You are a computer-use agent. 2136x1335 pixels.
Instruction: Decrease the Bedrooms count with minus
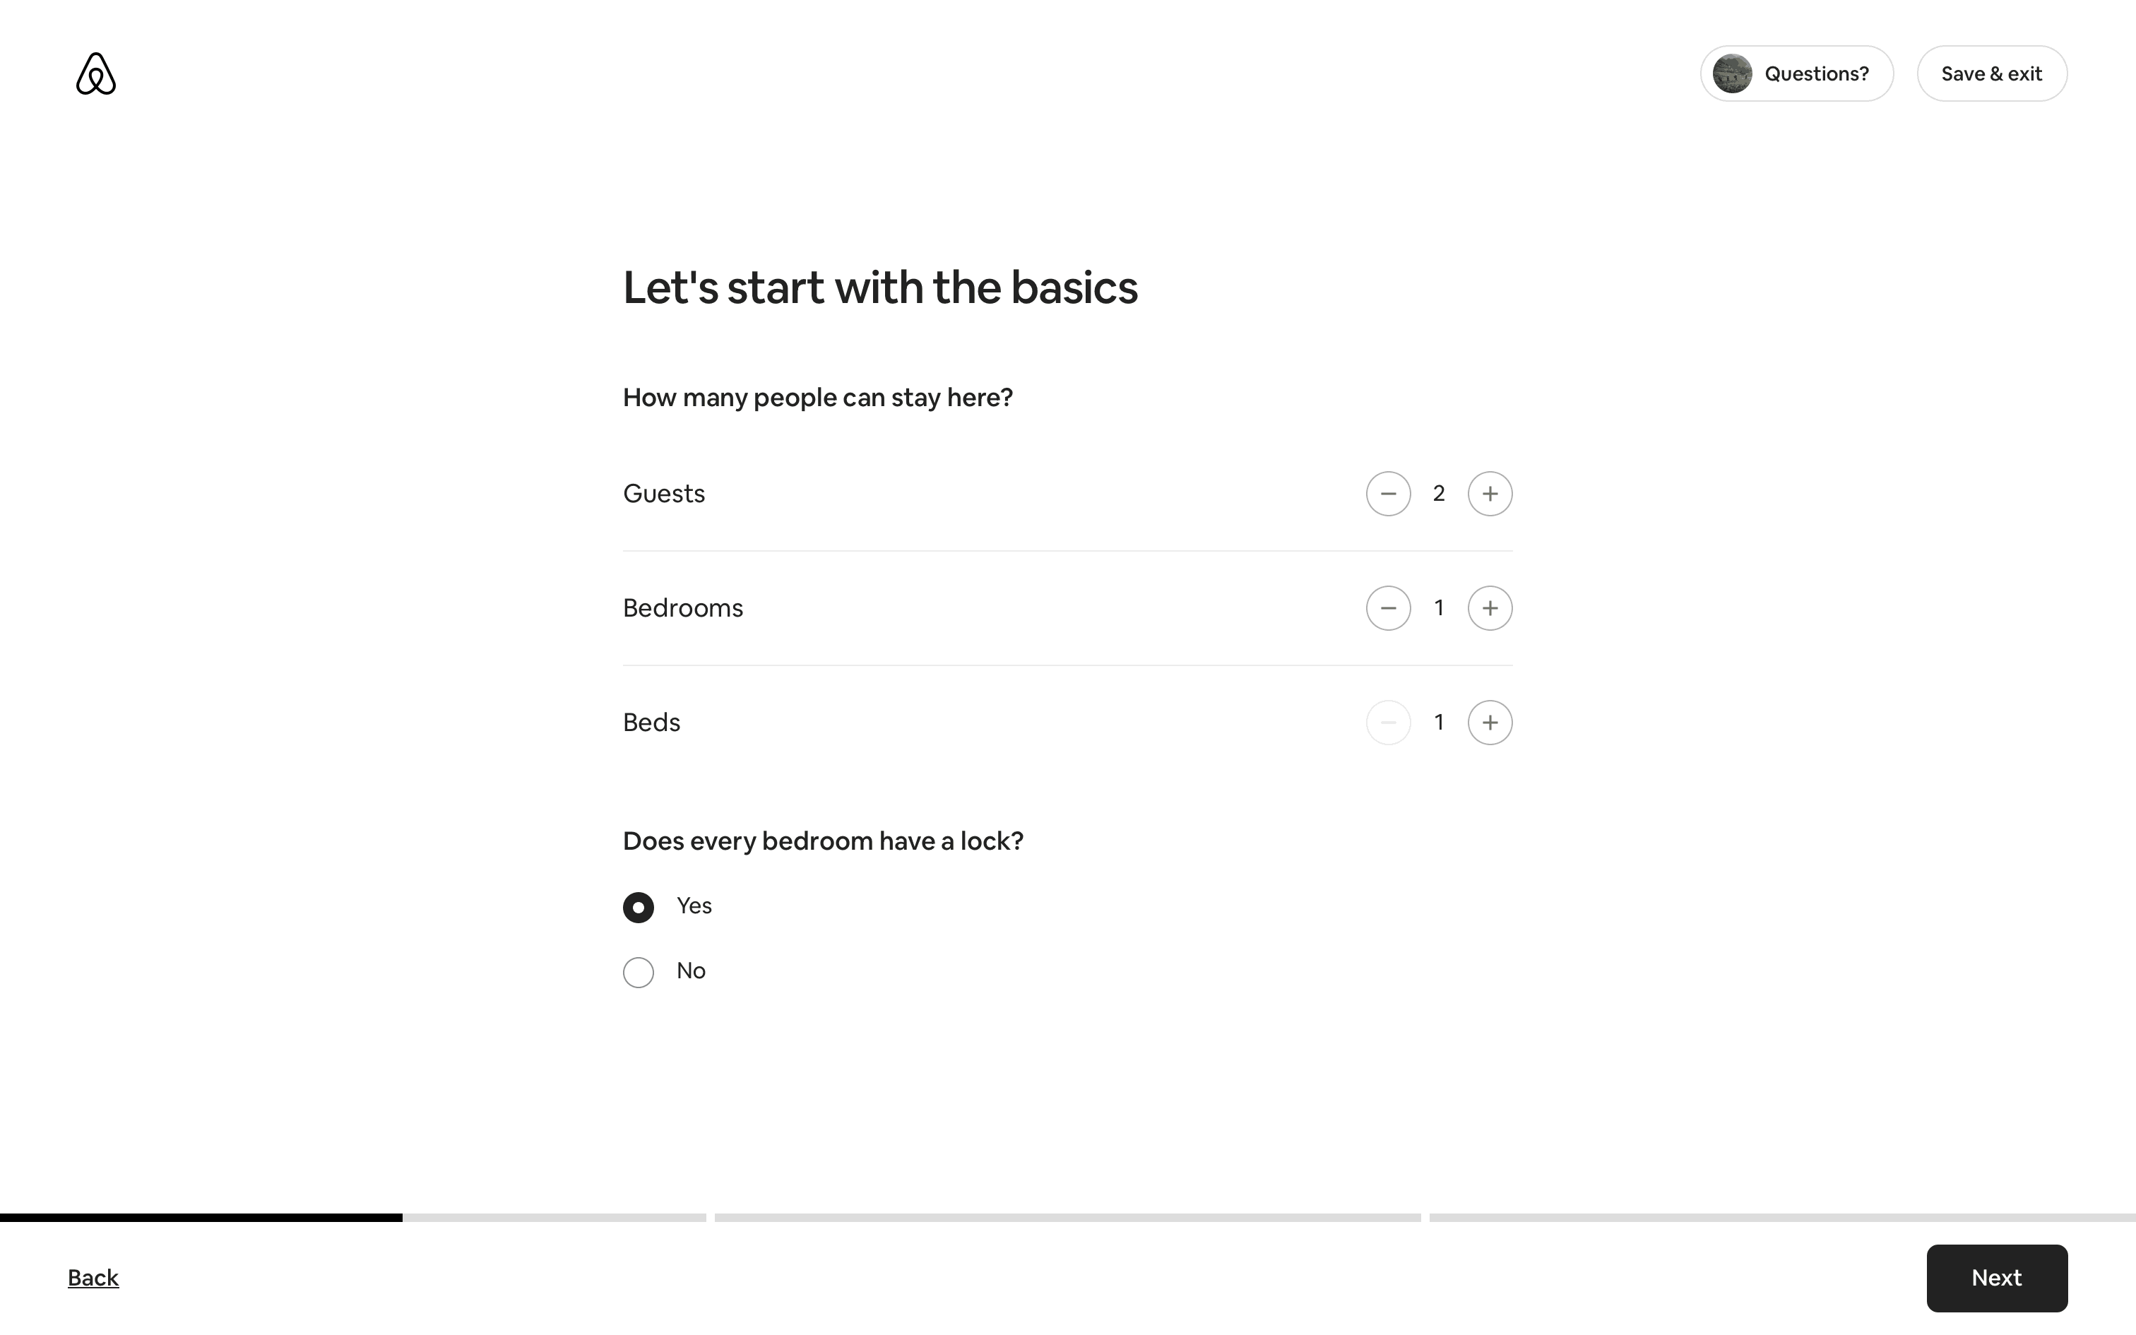coord(1387,608)
